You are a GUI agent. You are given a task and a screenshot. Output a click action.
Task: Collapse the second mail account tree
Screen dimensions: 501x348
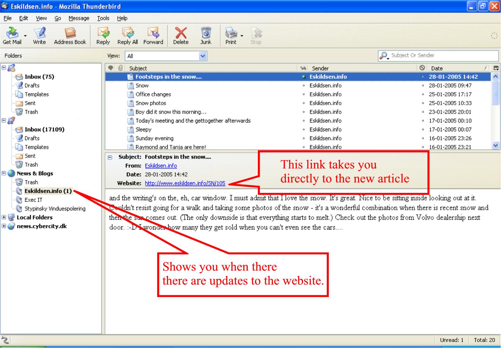(x=4, y=120)
